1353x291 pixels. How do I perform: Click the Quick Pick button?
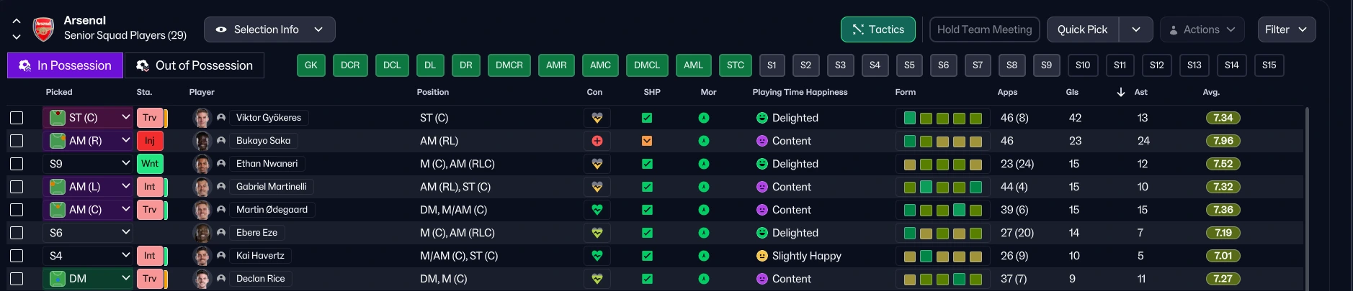(x=1082, y=29)
